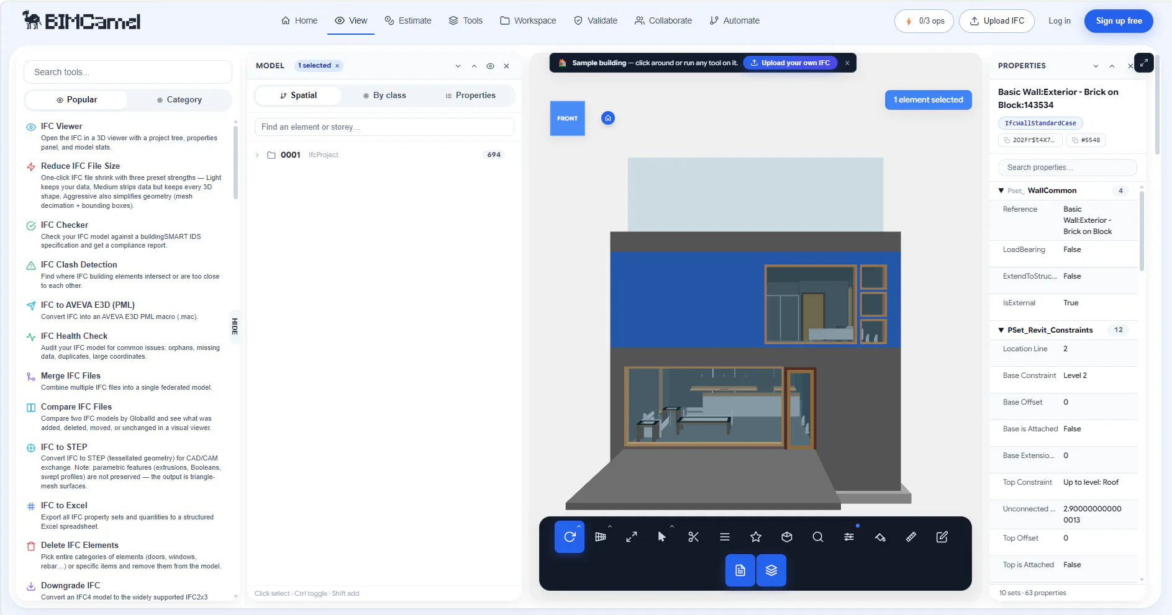This screenshot has width=1172, height=615.
Task: Click the IFC Checker tool icon
Action: pyautogui.click(x=31, y=225)
